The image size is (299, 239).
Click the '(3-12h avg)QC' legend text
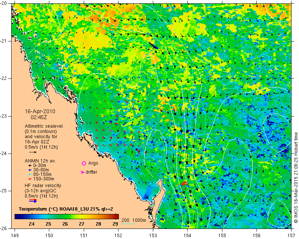coord(40,191)
